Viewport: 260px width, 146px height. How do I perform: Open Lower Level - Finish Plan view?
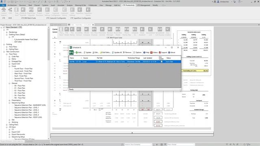[23, 71]
